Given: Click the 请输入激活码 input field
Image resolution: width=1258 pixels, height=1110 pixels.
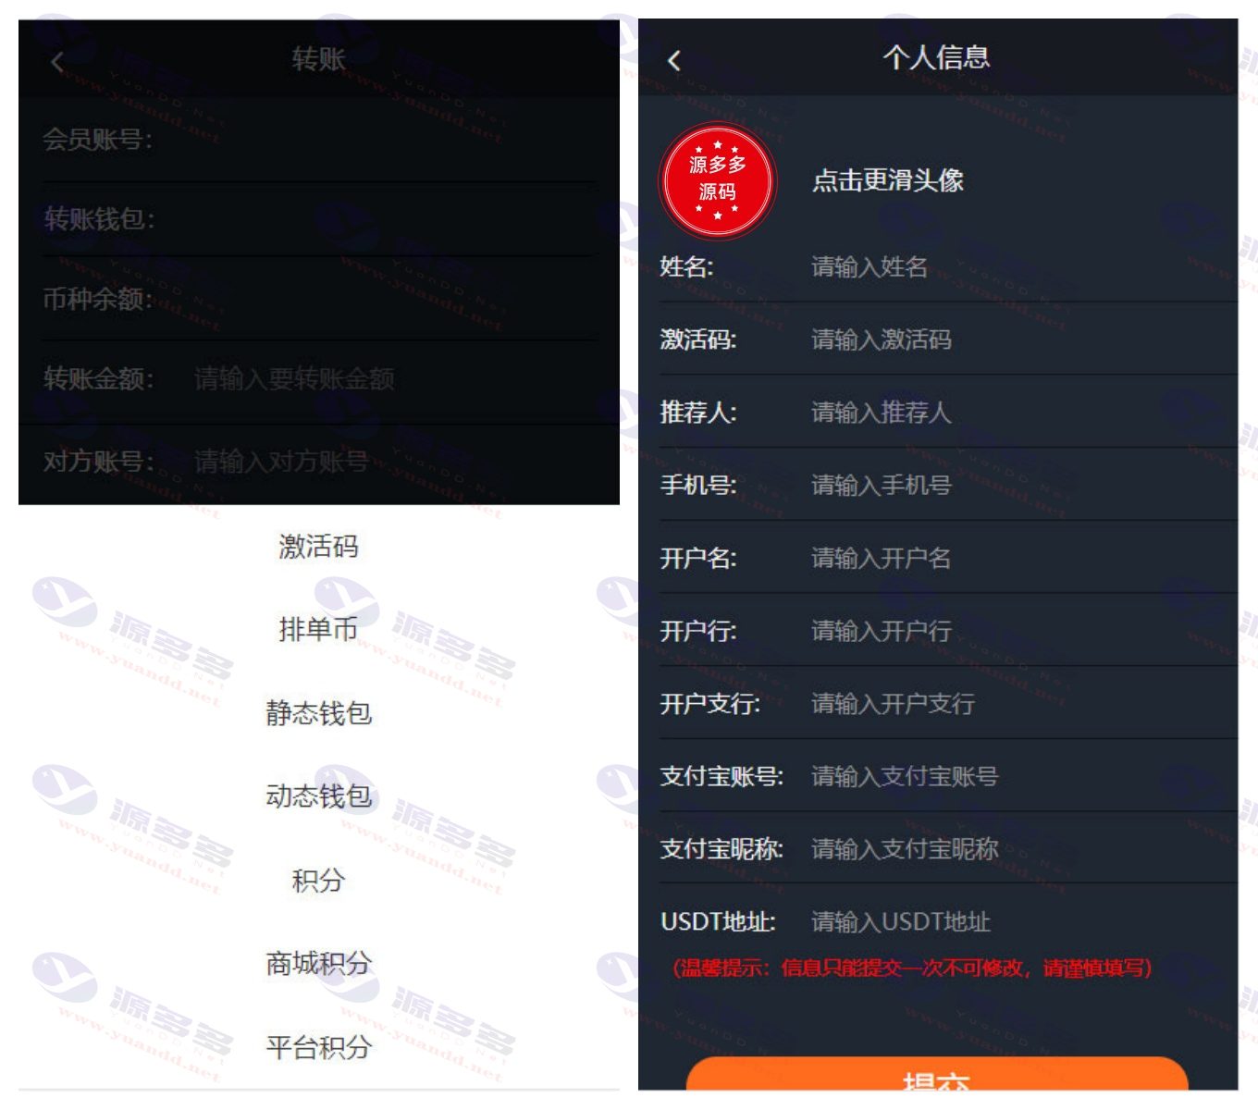Looking at the screenshot, I should click(1022, 339).
